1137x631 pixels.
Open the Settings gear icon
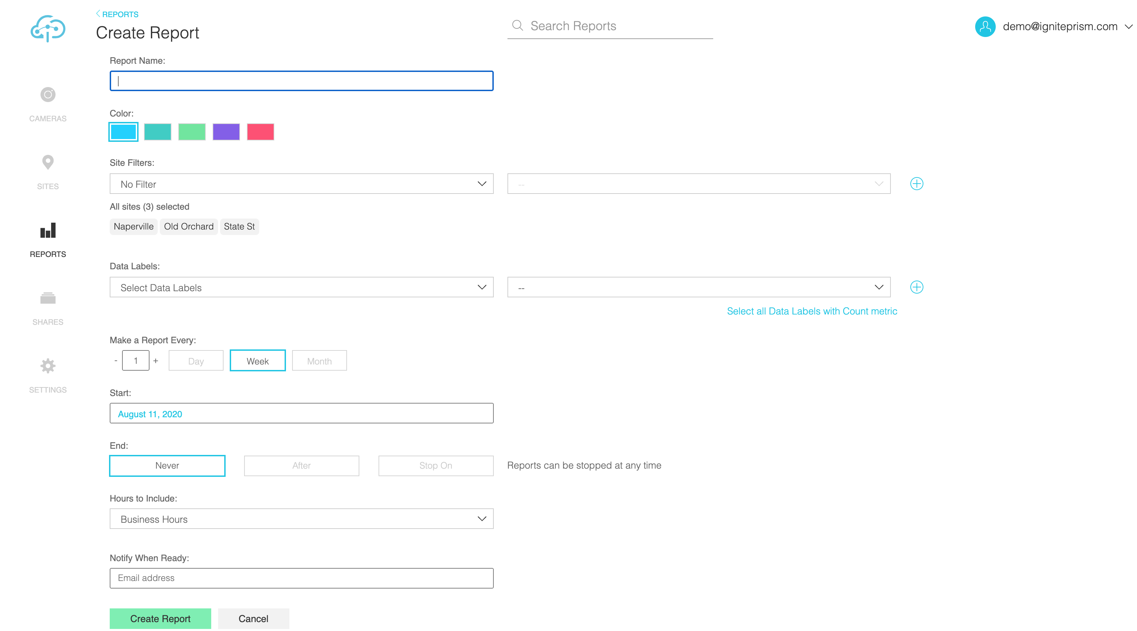(x=48, y=366)
